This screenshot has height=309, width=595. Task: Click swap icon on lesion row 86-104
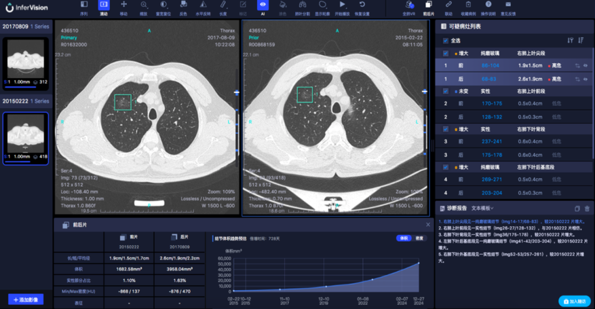click(x=577, y=66)
